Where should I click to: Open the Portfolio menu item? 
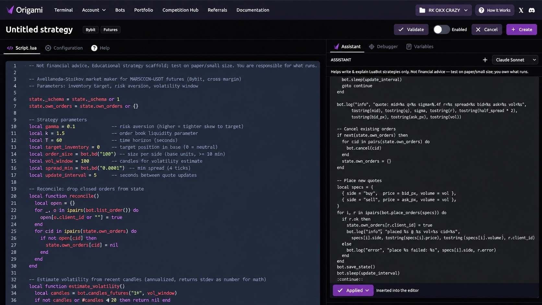144,10
